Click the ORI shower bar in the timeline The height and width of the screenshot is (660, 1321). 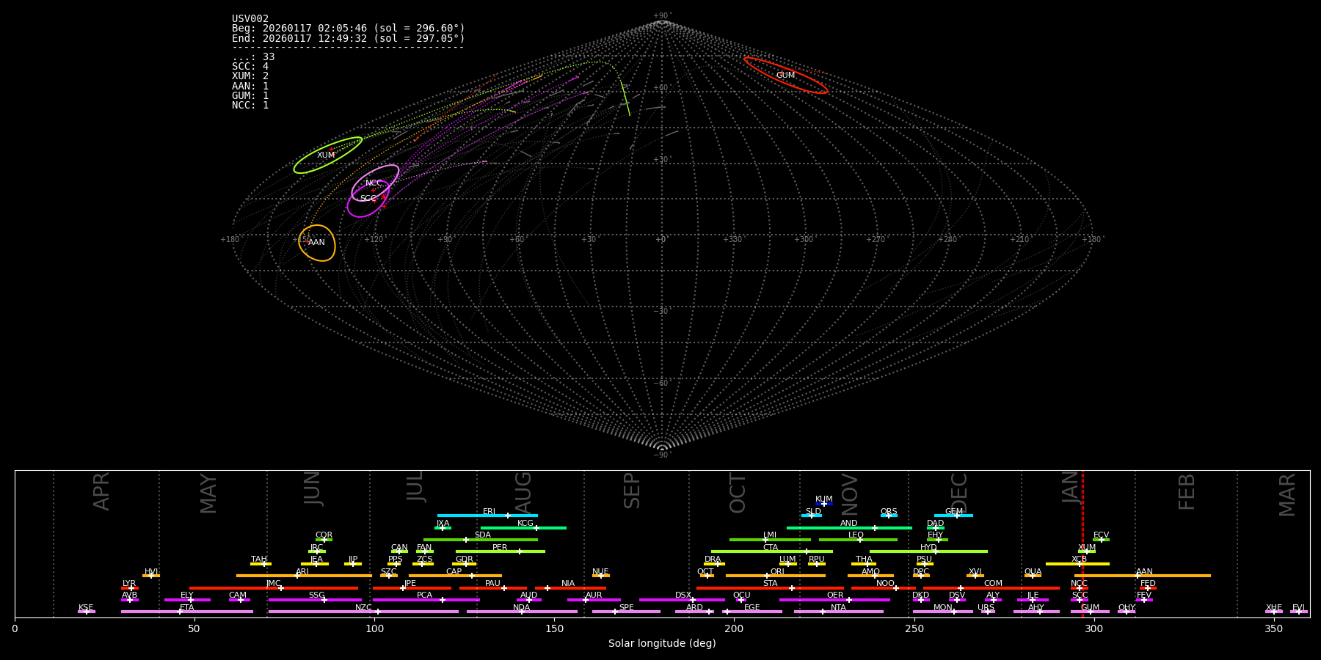pyautogui.click(x=776, y=576)
